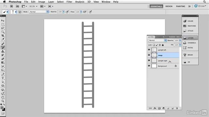Open the Image menu
The image size is (209, 117).
coord(42,2)
